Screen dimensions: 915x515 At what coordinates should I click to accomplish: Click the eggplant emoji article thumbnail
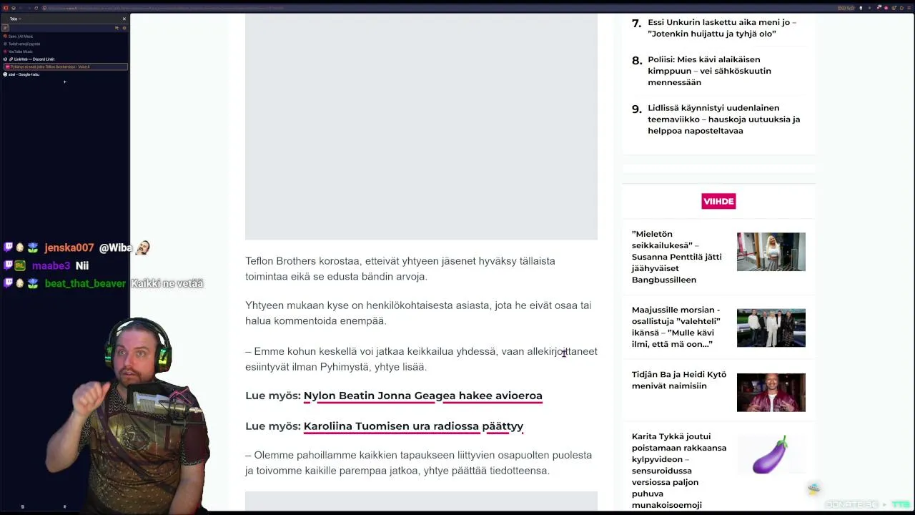[x=771, y=455]
